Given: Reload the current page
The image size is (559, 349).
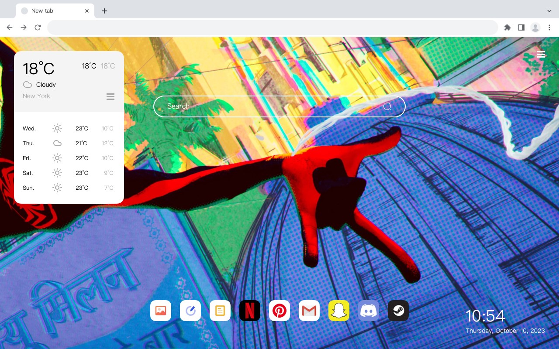Looking at the screenshot, I should click(38, 27).
